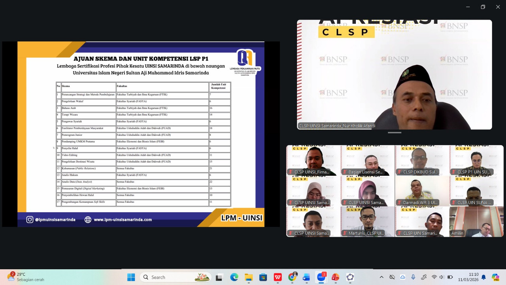Restore down the Zoom window
The image size is (506, 285).
pyautogui.click(x=483, y=7)
